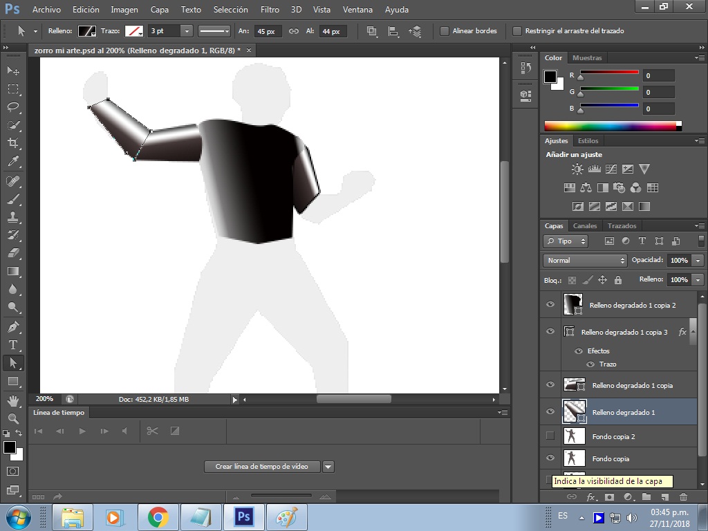Viewport: 708px width, 531px height.
Task: Click delete layer trash icon
Action: point(683,497)
